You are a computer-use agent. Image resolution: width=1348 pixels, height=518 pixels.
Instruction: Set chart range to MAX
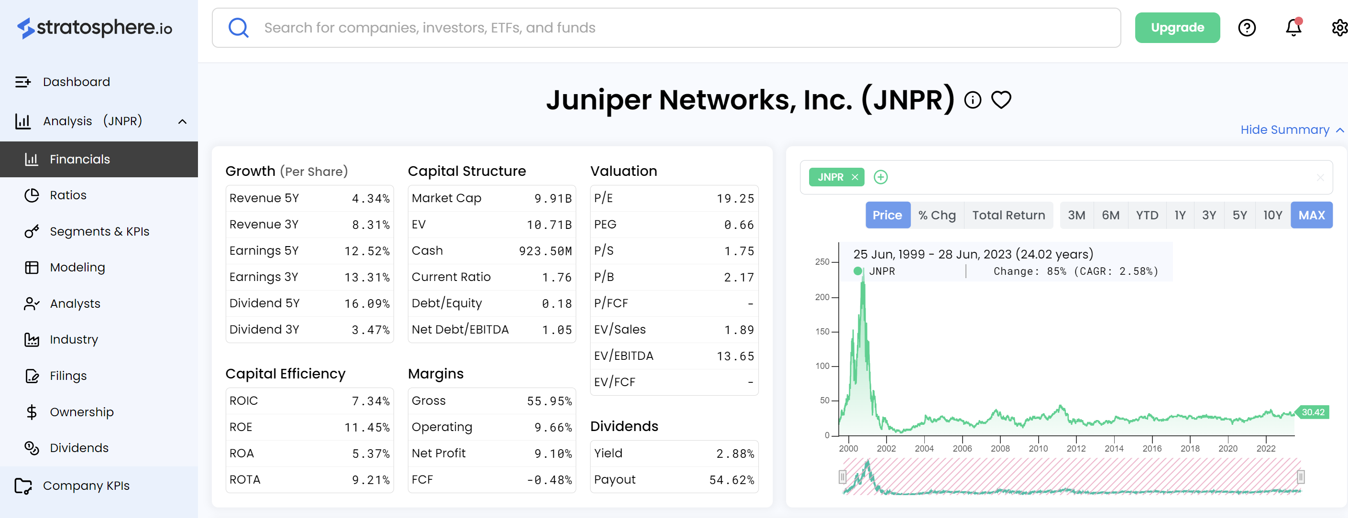point(1311,215)
